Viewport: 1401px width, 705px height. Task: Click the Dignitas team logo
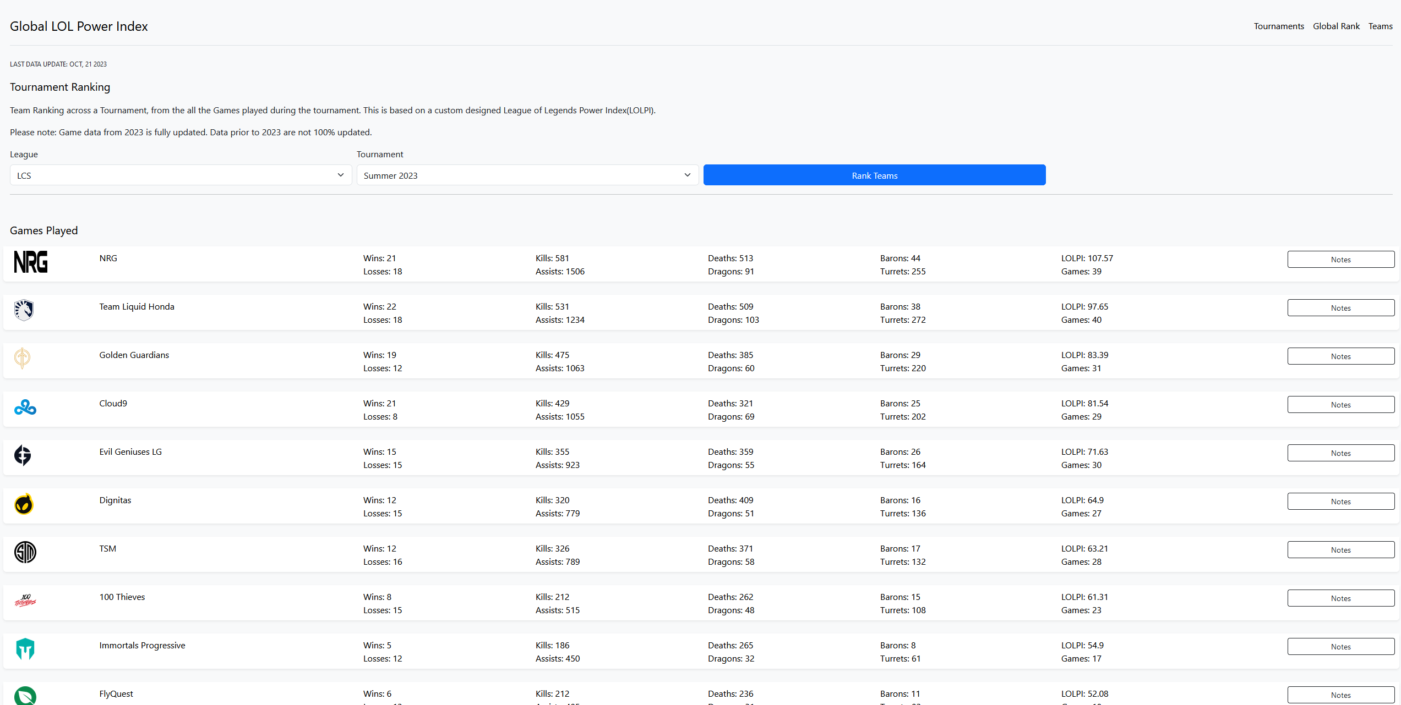pyautogui.click(x=24, y=504)
